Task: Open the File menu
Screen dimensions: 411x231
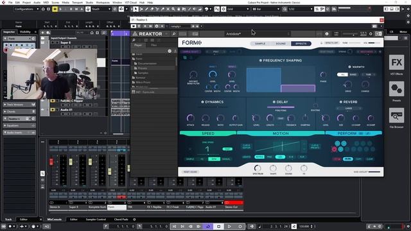Action: click(x=10, y=3)
